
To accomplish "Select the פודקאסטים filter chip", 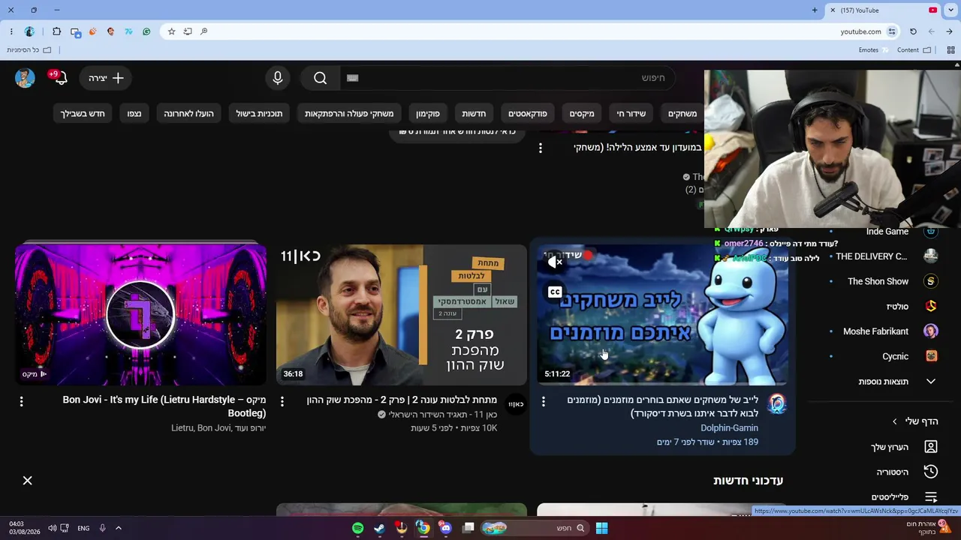I will point(528,113).
